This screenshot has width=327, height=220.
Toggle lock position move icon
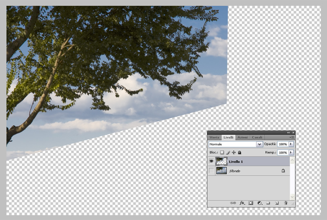(234, 152)
